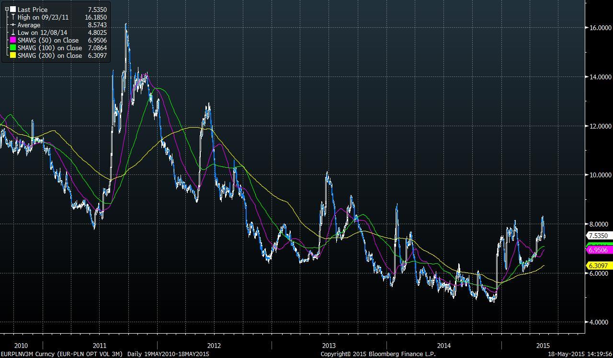The height and width of the screenshot is (358, 613).
Task: Select 'SMAVG (50) on Close' legend label
Action: (48, 40)
